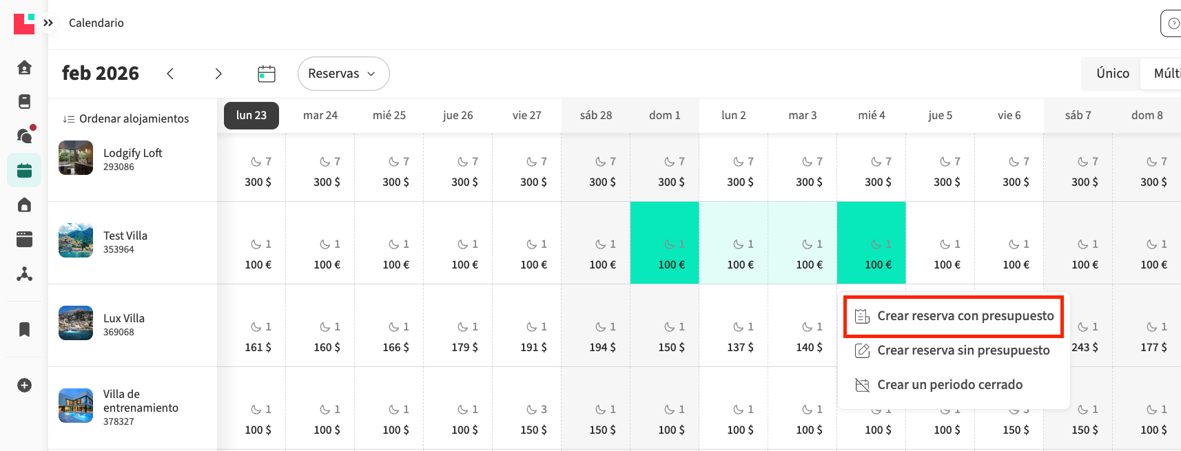This screenshot has height=451, width=1181.
Task: Open the date picker calendar icon
Action: pos(267,74)
